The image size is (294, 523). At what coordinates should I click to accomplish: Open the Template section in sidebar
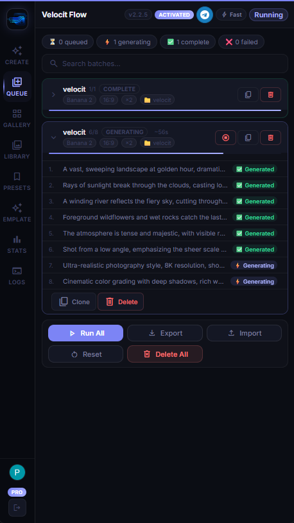tap(17, 213)
